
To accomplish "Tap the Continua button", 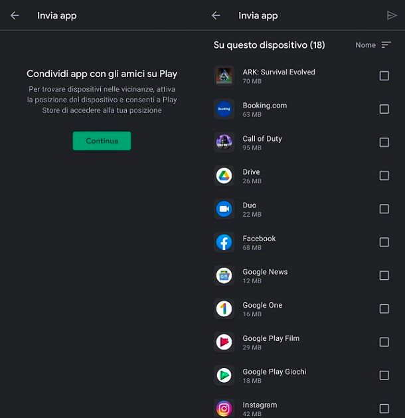I will 102,141.
